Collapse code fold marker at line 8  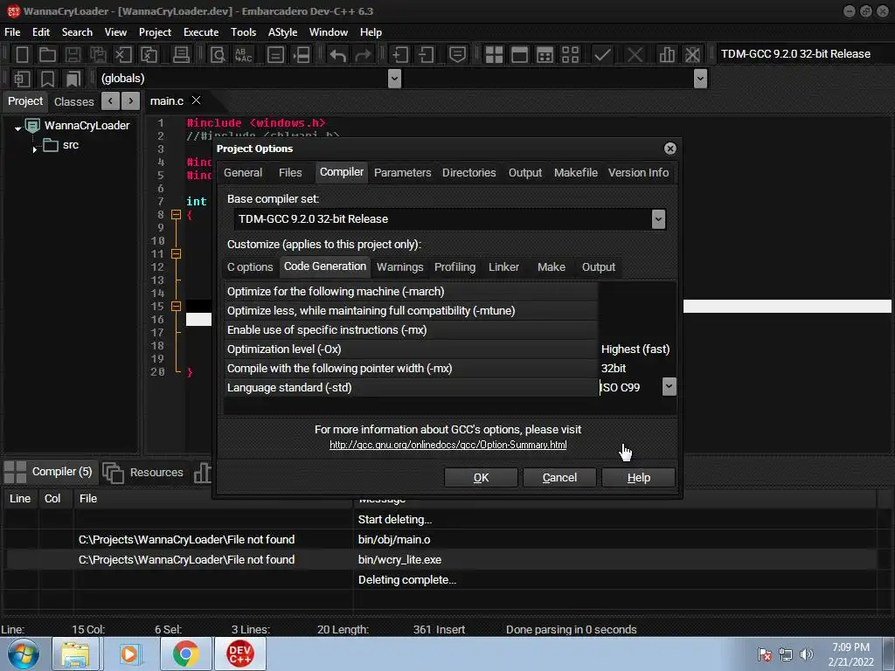point(177,215)
